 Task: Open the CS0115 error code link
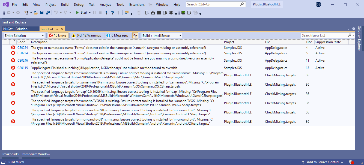click(x=23, y=68)
